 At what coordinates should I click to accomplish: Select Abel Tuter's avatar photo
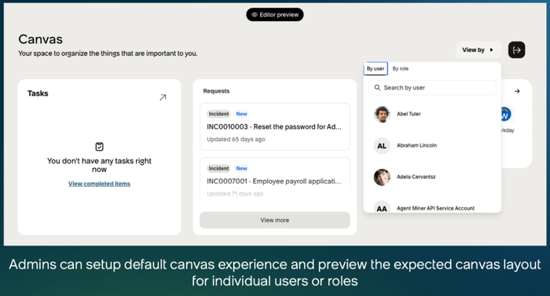(382, 114)
